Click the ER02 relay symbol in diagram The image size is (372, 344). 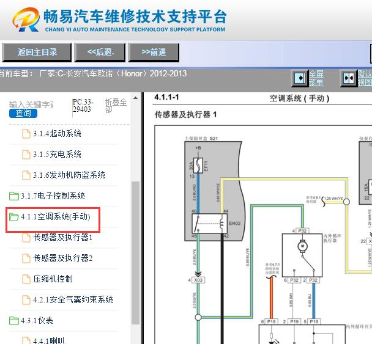click(209, 224)
